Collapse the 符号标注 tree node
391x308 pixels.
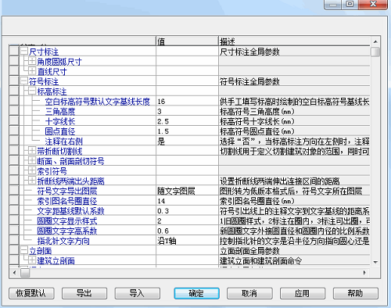[x=24, y=81]
